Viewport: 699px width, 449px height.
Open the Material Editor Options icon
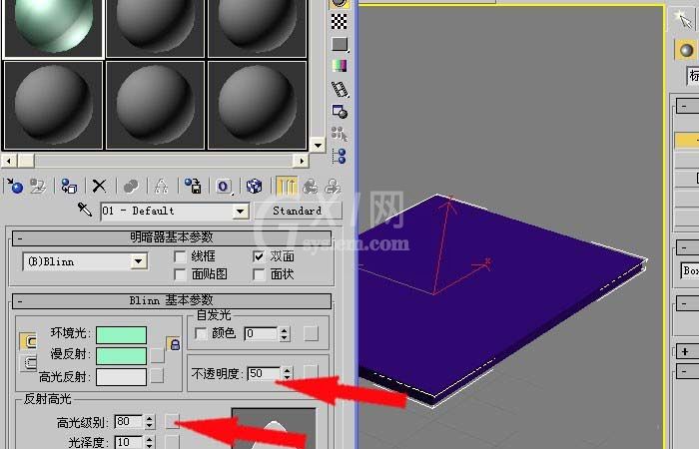(x=340, y=112)
